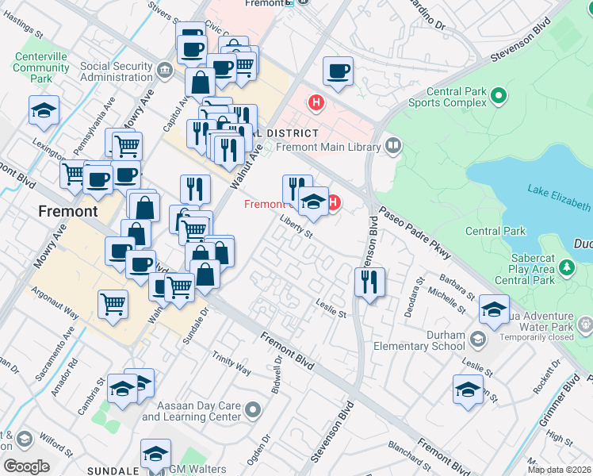
Task: Click the Fremont Main Library label
Action: point(328,147)
